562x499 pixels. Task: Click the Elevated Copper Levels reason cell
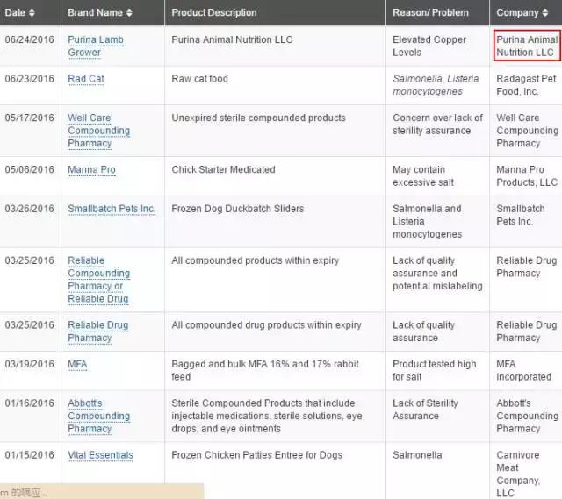pyautogui.click(x=429, y=46)
